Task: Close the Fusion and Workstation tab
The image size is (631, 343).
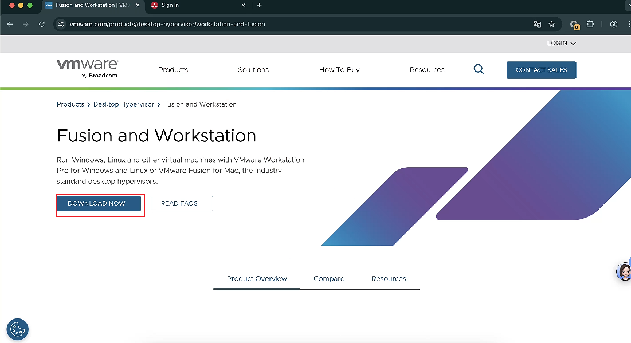Action: coord(137,5)
